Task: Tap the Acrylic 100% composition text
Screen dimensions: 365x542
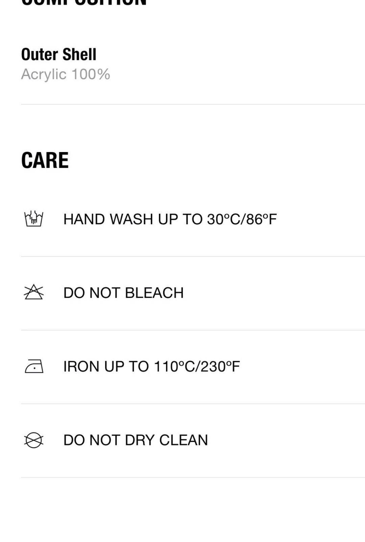Action: [66, 75]
